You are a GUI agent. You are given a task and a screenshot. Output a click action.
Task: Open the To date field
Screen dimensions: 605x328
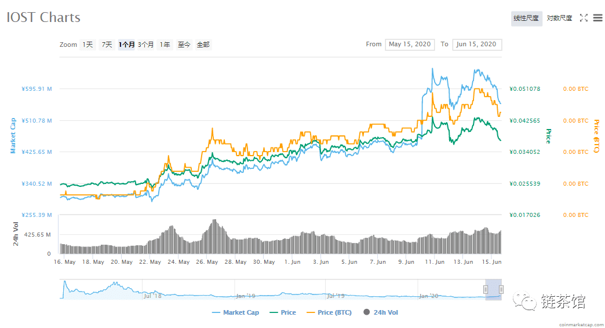point(477,45)
